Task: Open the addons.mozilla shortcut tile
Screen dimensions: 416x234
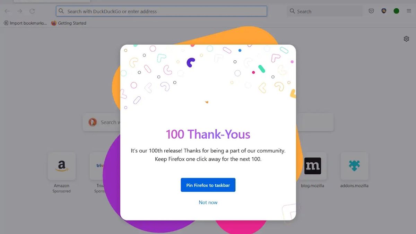Action: coord(354,170)
